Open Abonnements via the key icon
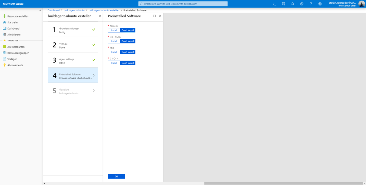 pos(14,65)
